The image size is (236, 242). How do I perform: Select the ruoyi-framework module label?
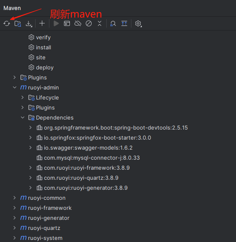coord(50,208)
